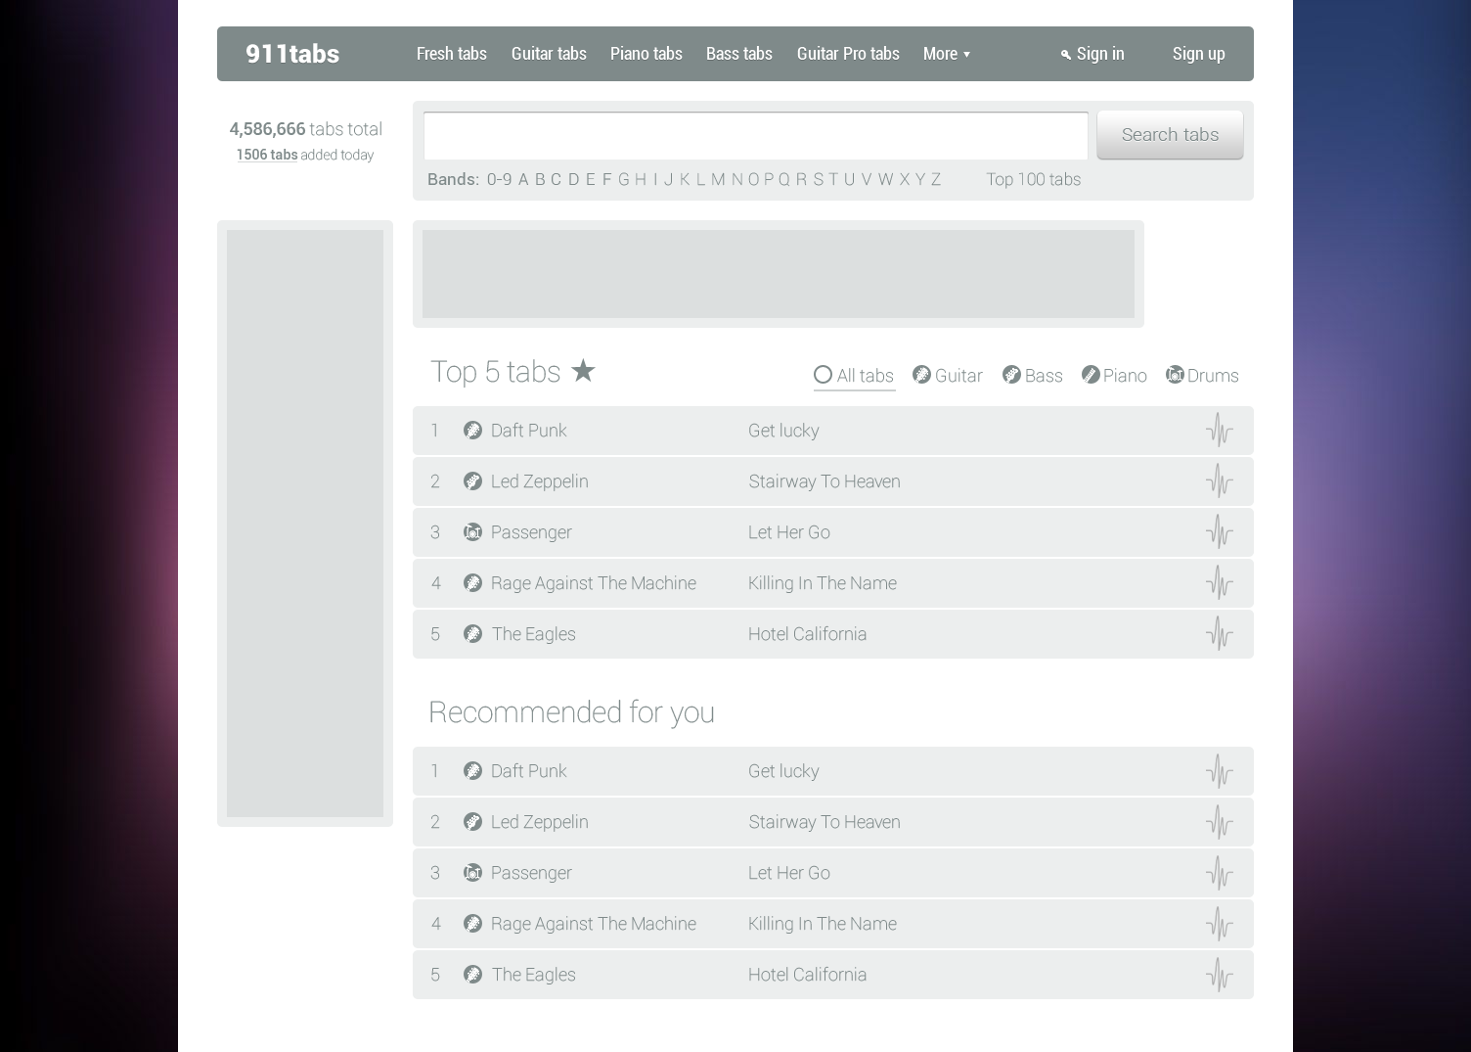1471x1052 pixels.
Task: Click the waveform icon for Hotel California in Recommended
Action: pyautogui.click(x=1219, y=975)
